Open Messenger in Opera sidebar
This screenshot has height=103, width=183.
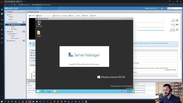tap(2, 9)
